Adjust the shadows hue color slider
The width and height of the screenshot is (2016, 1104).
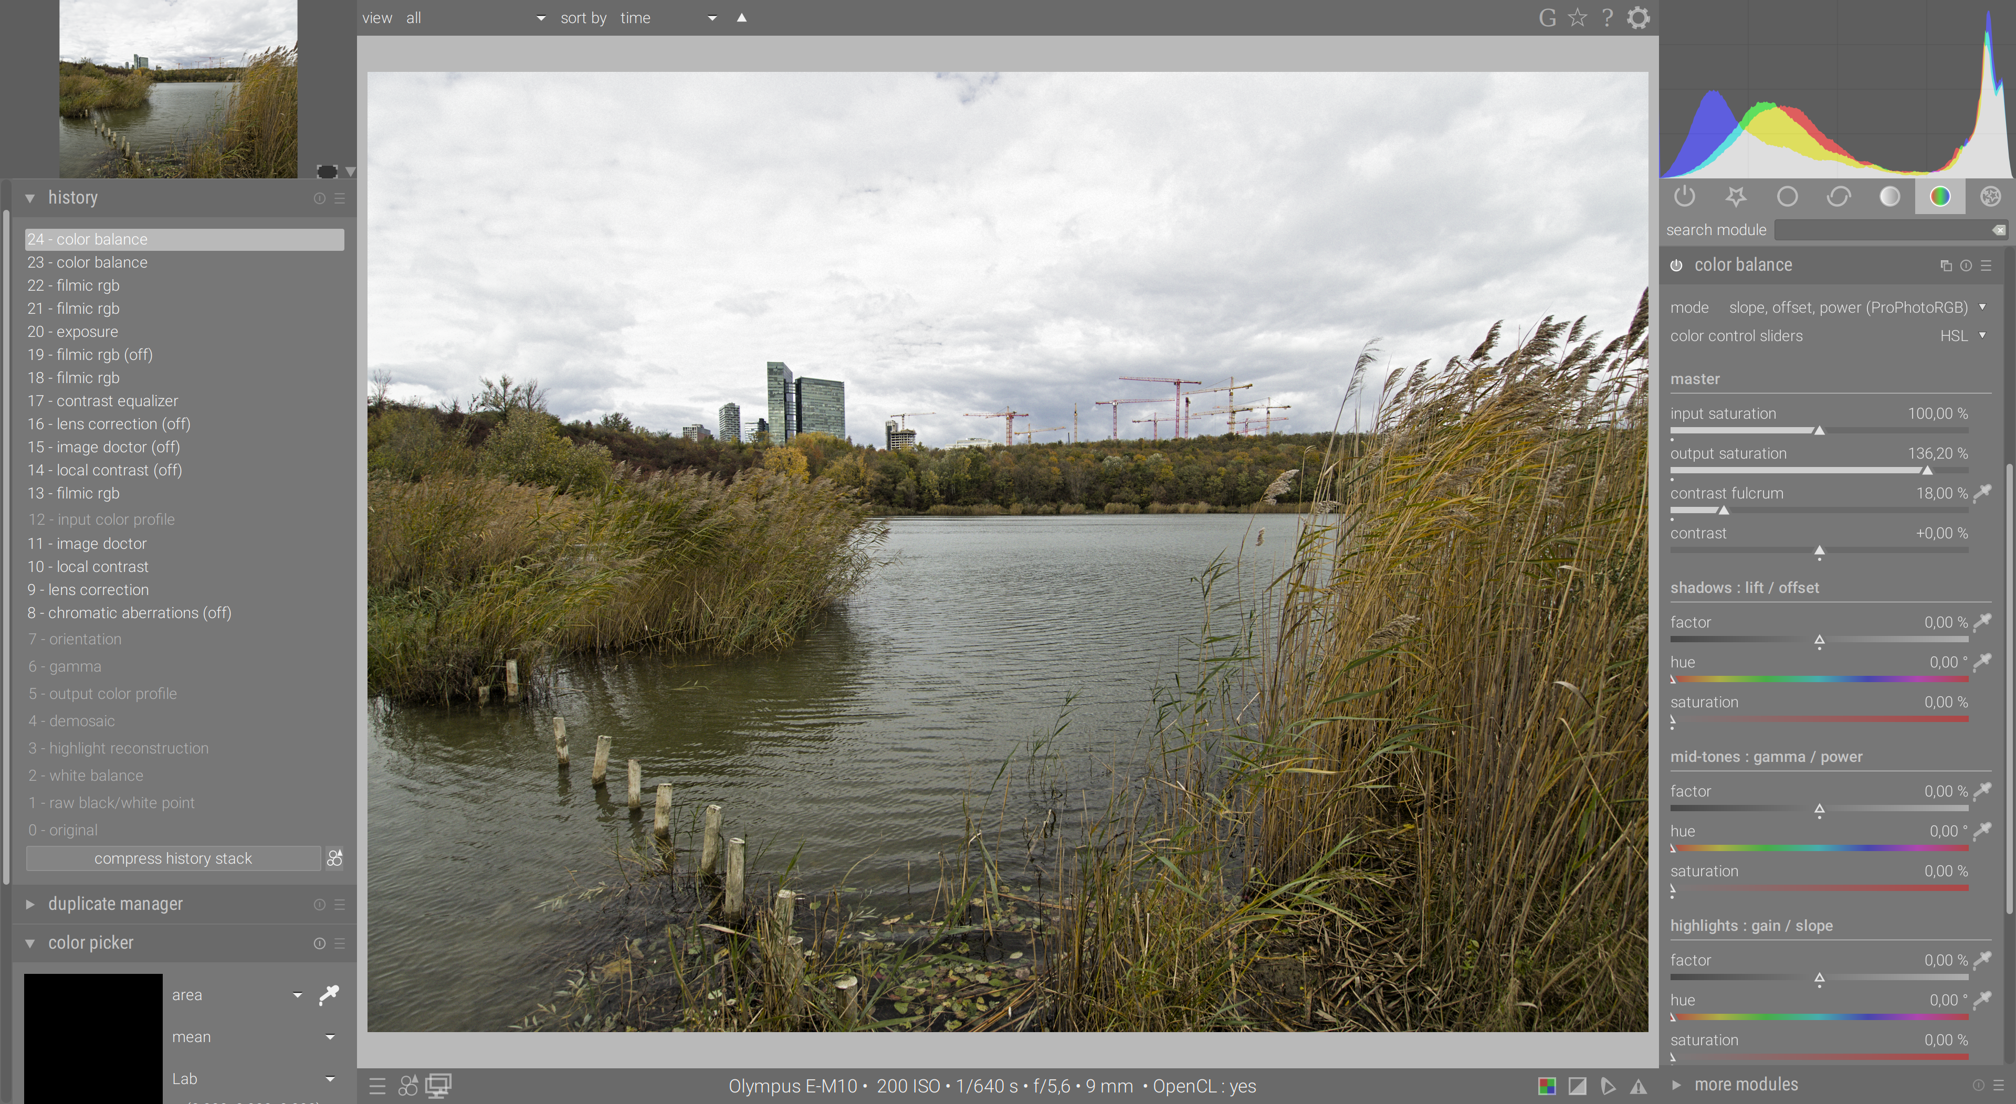[1819, 678]
